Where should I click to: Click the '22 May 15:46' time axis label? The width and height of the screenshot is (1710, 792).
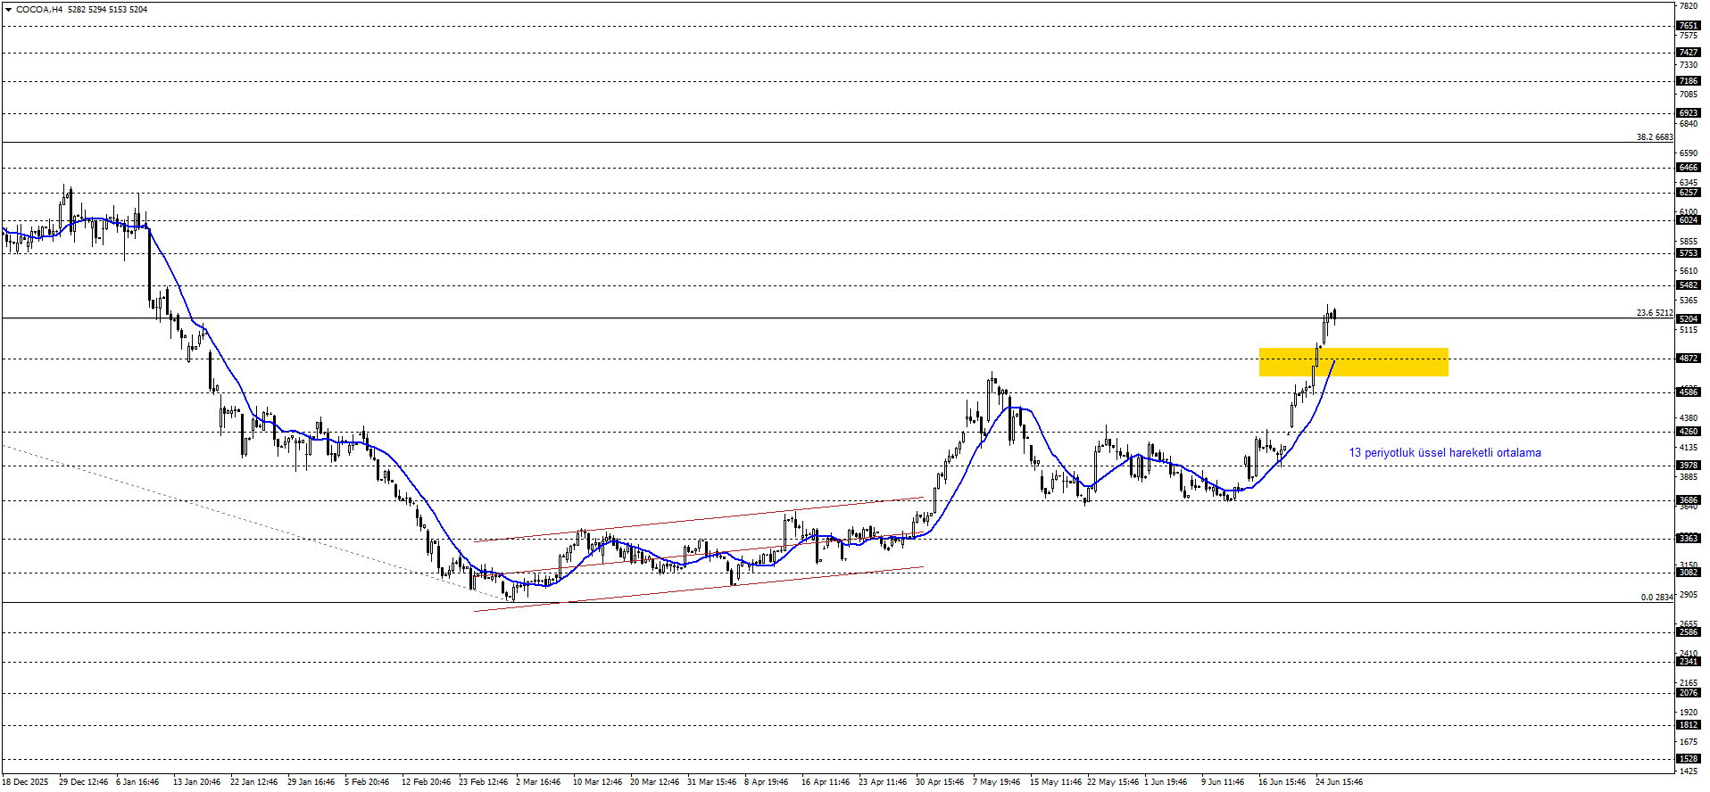pos(1113,782)
